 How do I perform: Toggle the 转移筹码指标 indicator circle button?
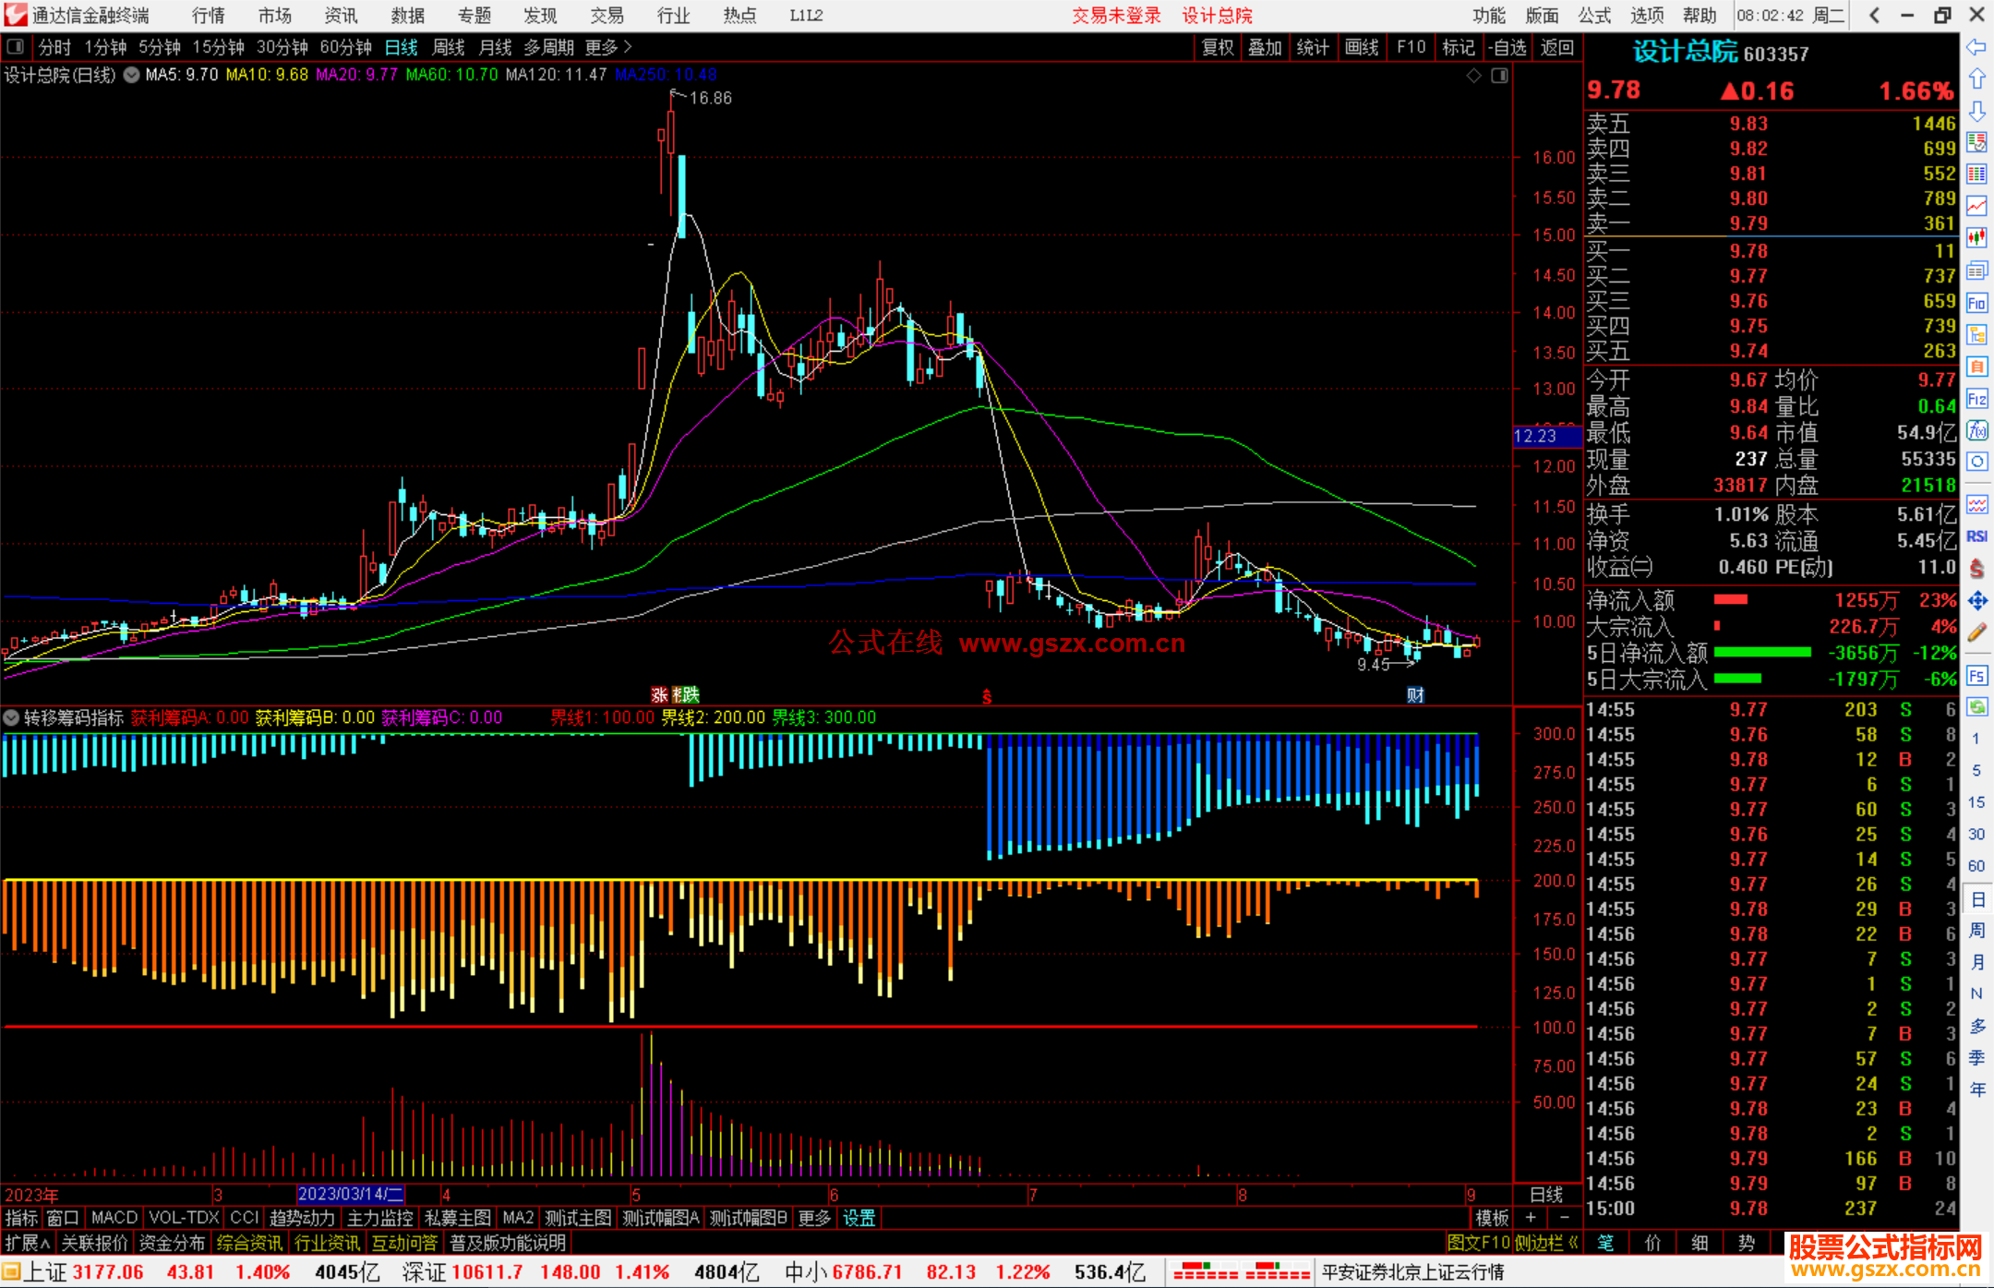(x=12, y=717)
